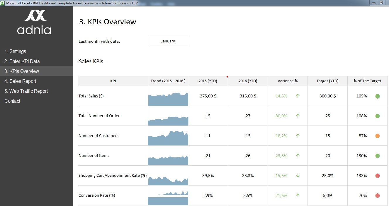Click the Total Sales trend sparkline
Image resolution: width=389 pixels, height=206 pixels.
pos(168,99)
